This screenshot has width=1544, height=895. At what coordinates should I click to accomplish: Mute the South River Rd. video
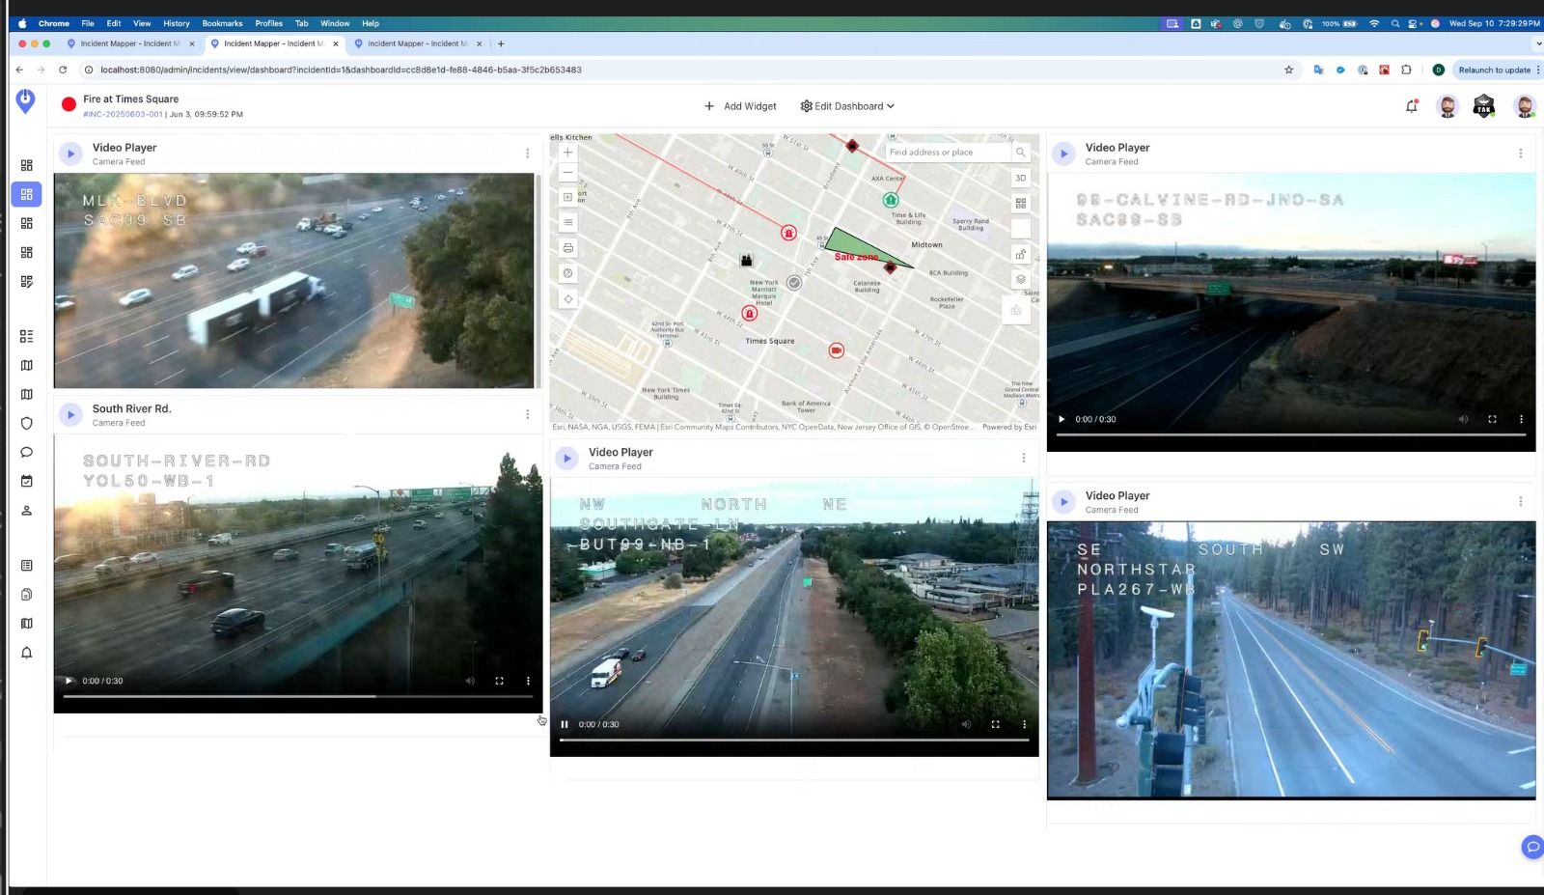click(x=470, y=681)
